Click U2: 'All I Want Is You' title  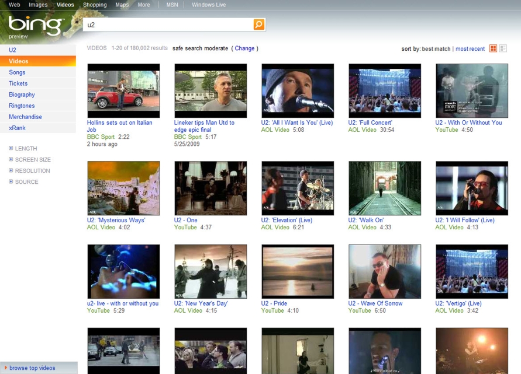297,123
